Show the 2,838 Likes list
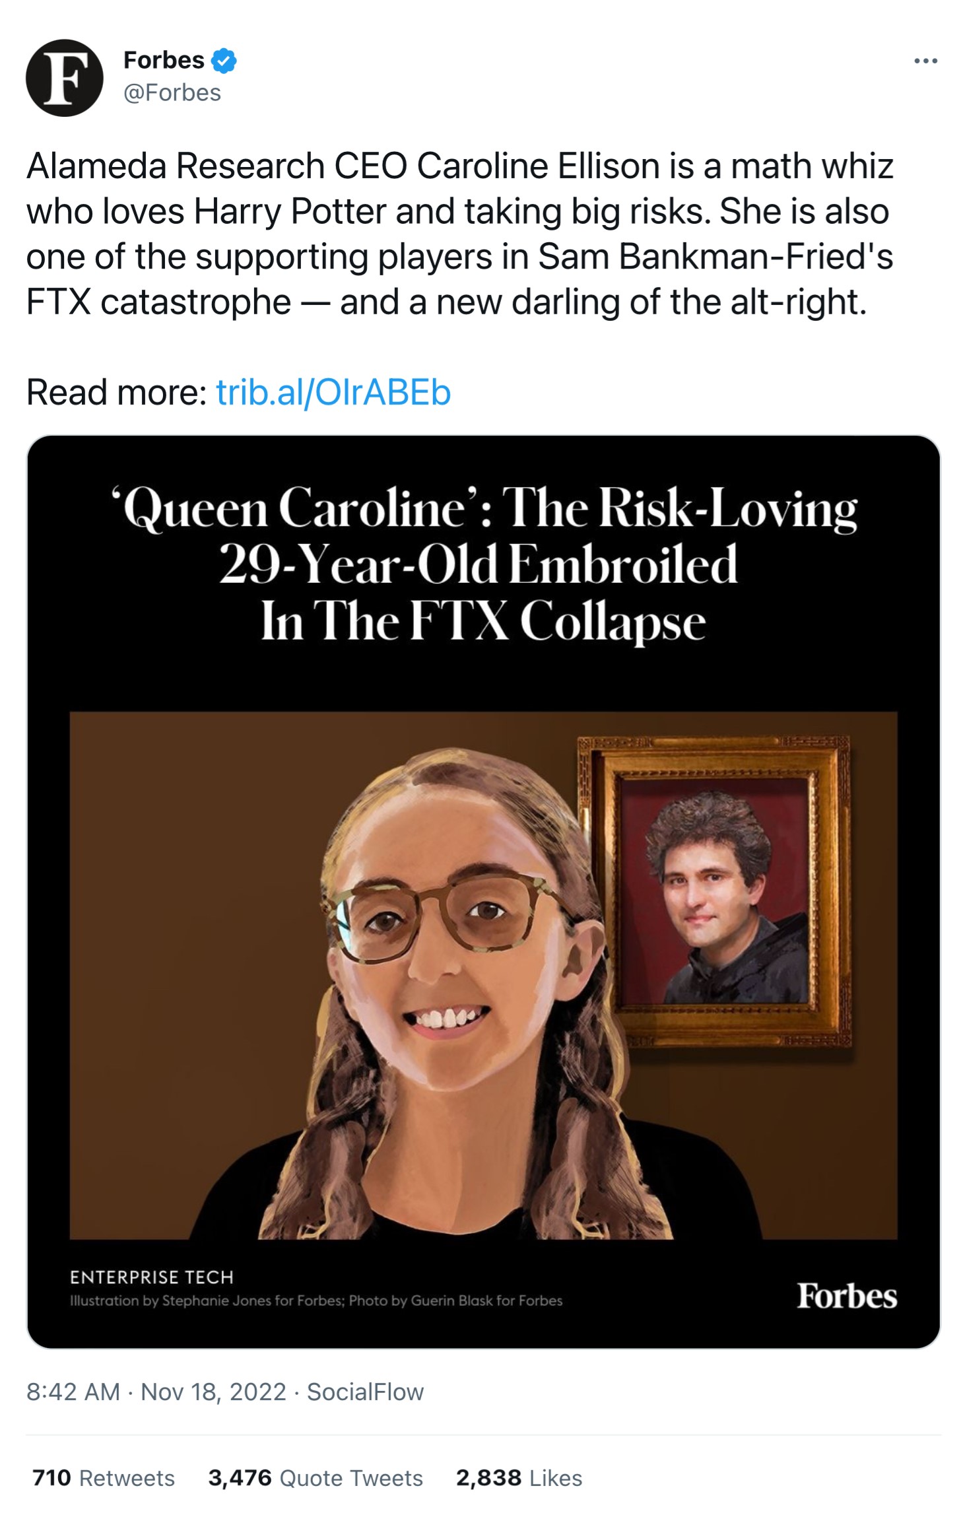 [x=519, y=1477]
